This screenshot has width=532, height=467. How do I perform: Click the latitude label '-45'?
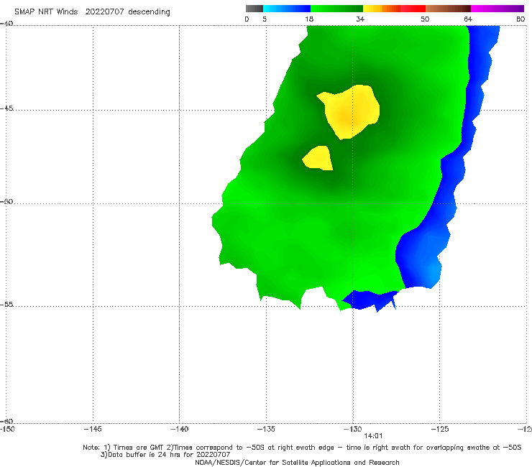[x=6, y=108]
